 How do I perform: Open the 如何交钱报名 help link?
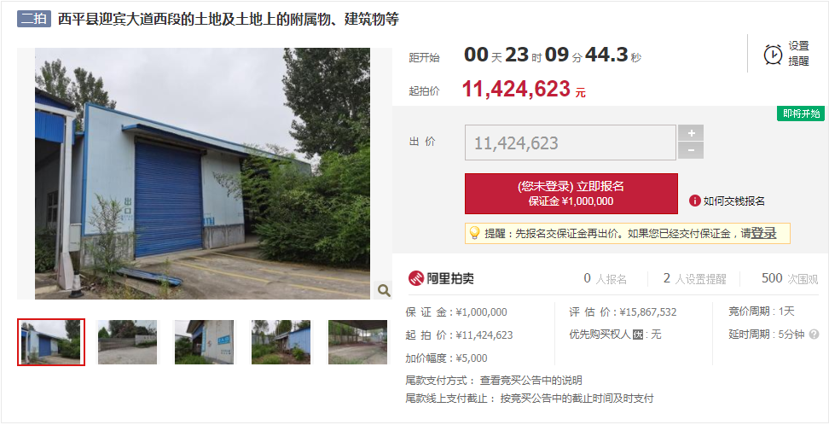pyautogui.click(x=733, y=201)
